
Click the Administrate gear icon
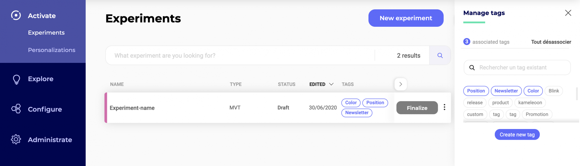point(16,139)
